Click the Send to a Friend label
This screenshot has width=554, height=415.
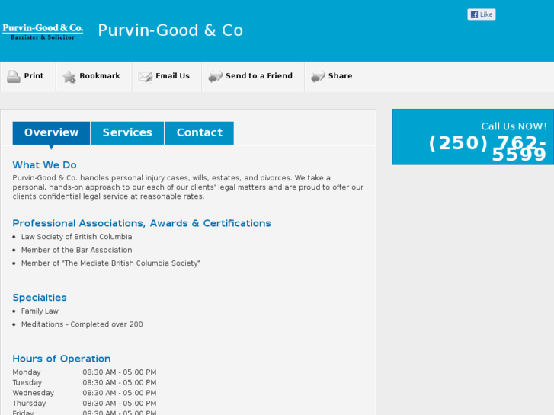pyautogui.click(x=259, y=76)
